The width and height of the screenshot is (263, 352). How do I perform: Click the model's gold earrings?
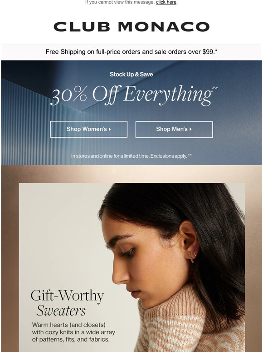(x=192, y=256)
